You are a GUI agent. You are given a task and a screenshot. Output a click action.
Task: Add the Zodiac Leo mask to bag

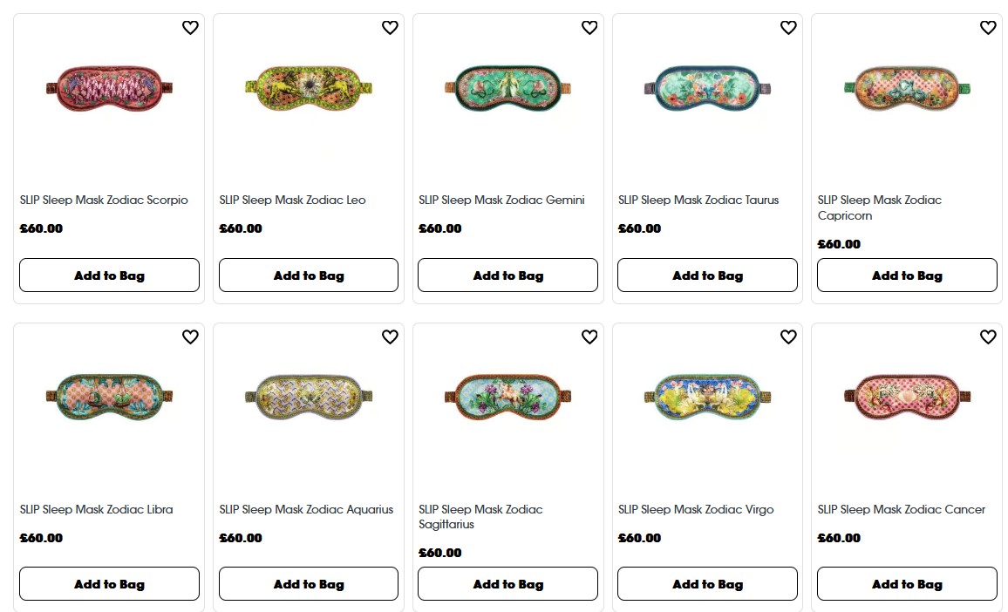click(x=308, y=275)
